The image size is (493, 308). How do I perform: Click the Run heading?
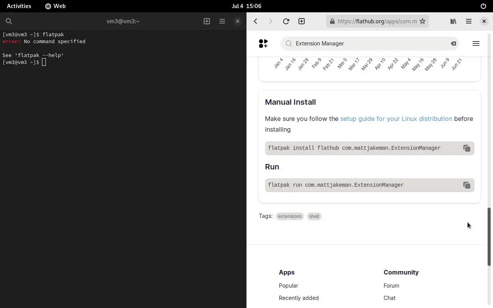tap(272, 167)
